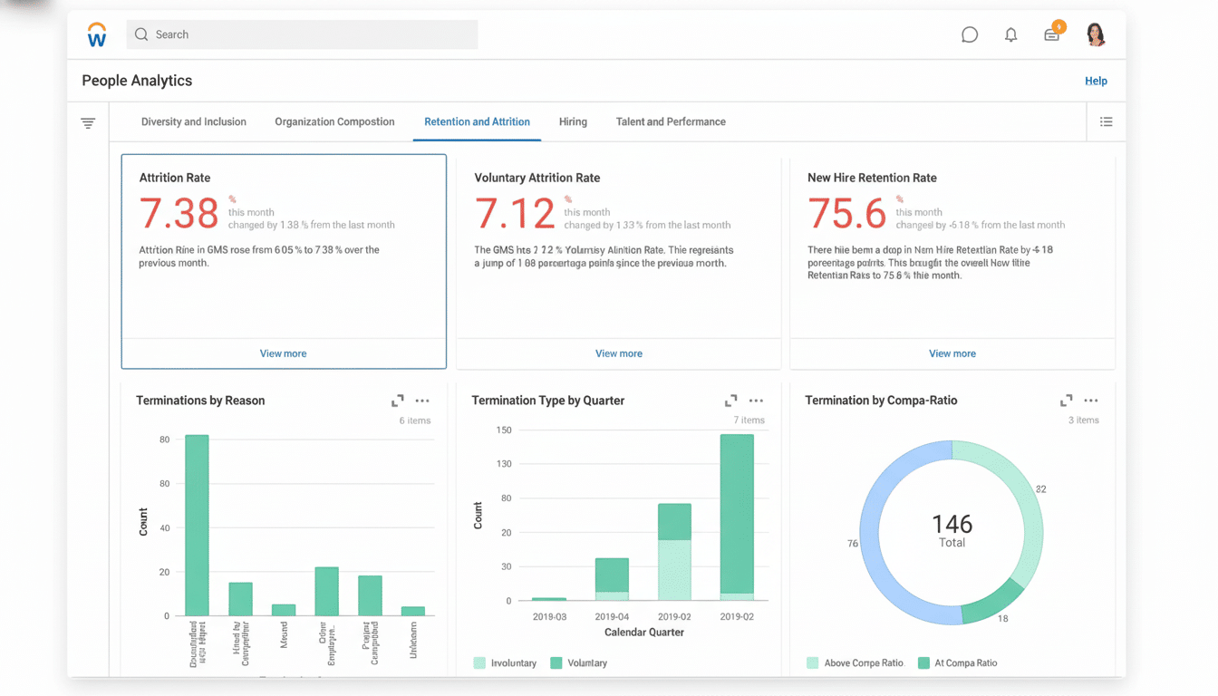Open the Termination by Compa-Ratio options menu
Viewport: 1218px width, 696px height.
[1091, 400]
